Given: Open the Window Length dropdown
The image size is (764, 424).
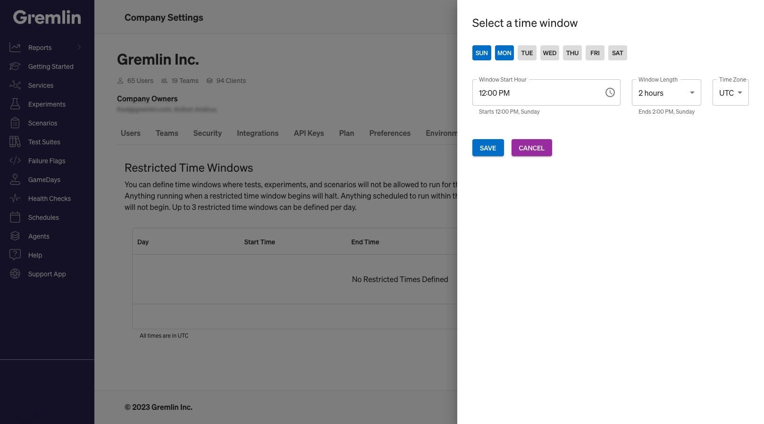Looking at the screenshot, I should point(666,93).
